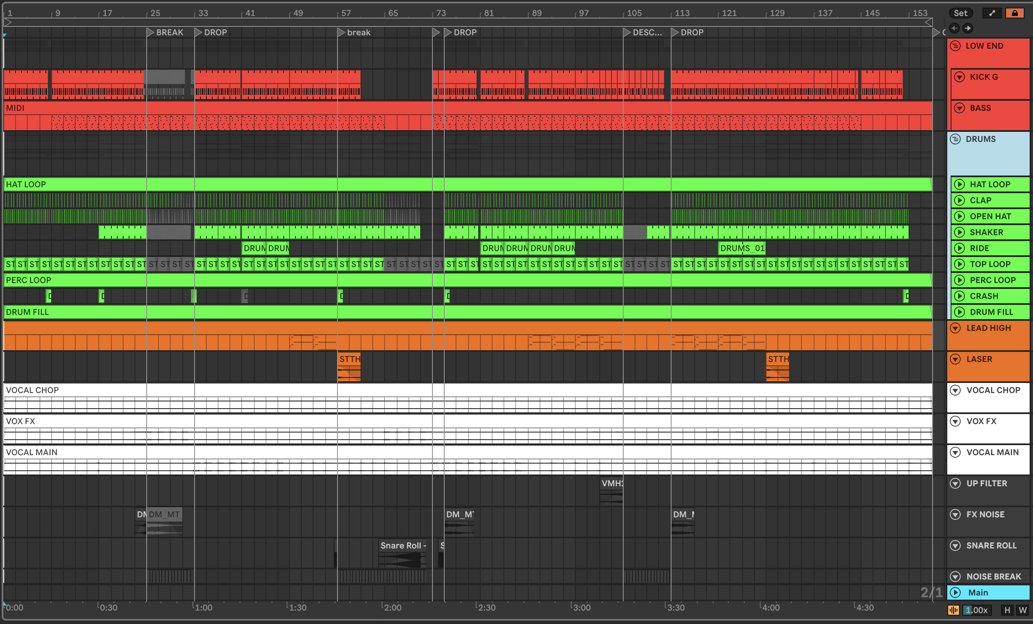Unfold the CRASH track arrow
This screenshot has width=1033, height=624.
point(959,296)
